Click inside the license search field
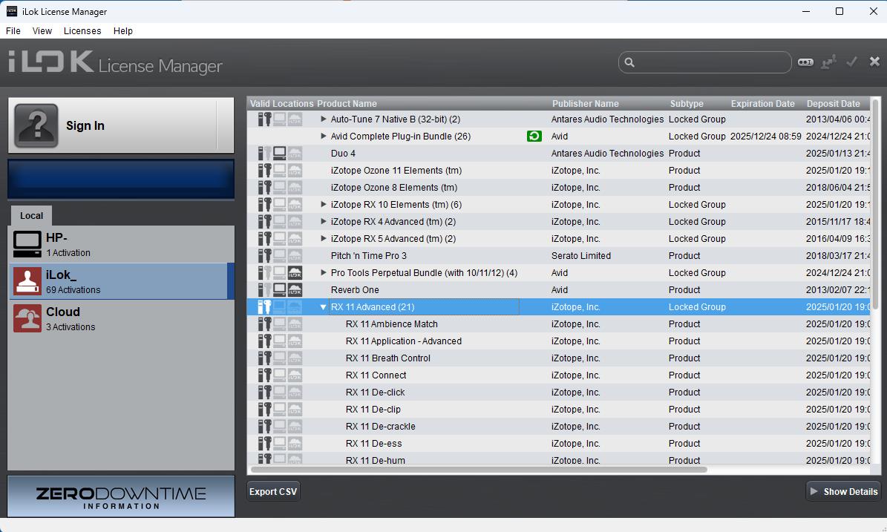887x532 pixels. tap(704, 62)
